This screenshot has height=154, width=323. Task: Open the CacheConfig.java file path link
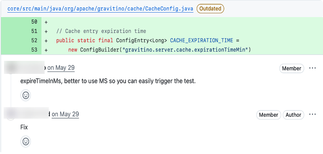click(x=100, y=9)
